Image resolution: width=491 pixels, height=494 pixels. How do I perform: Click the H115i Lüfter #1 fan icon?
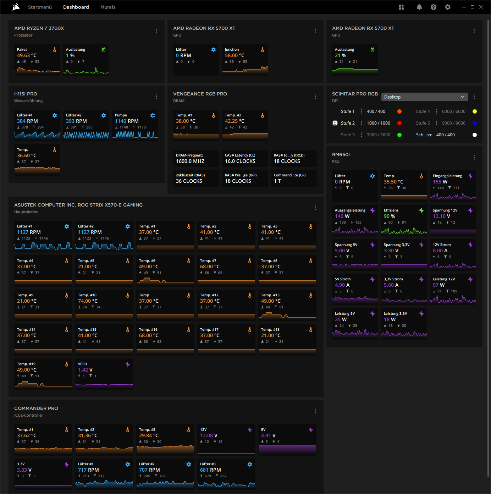(x=55, y=116)
